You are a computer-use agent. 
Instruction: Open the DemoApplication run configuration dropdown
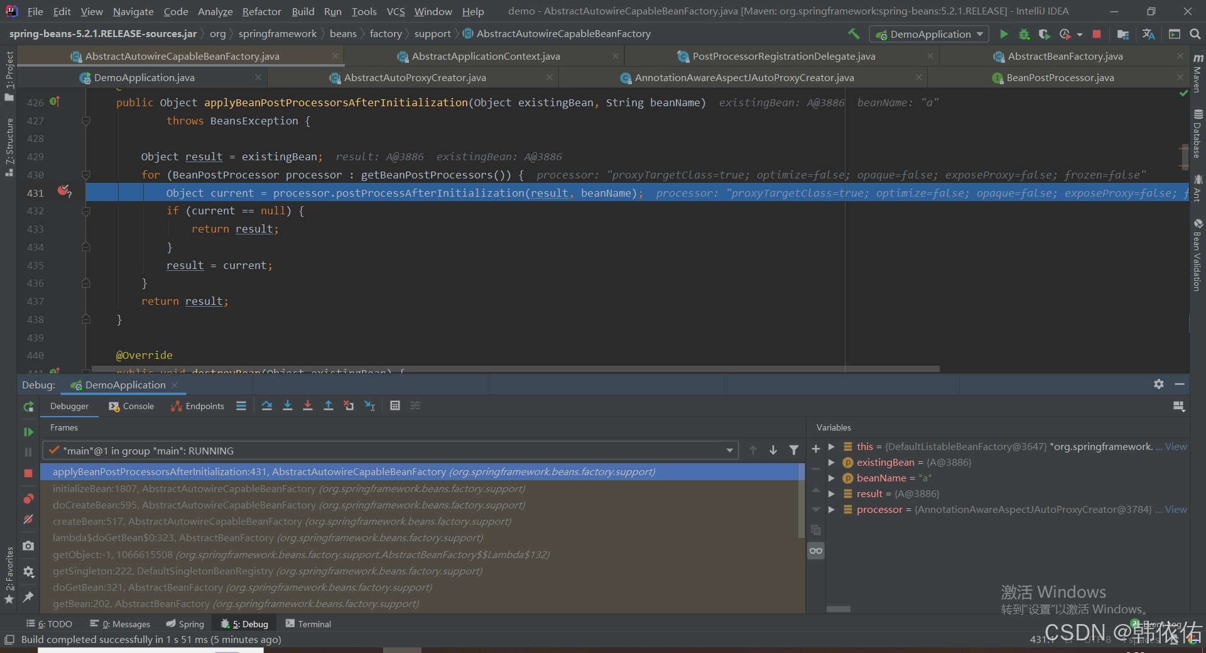point(929,34)
